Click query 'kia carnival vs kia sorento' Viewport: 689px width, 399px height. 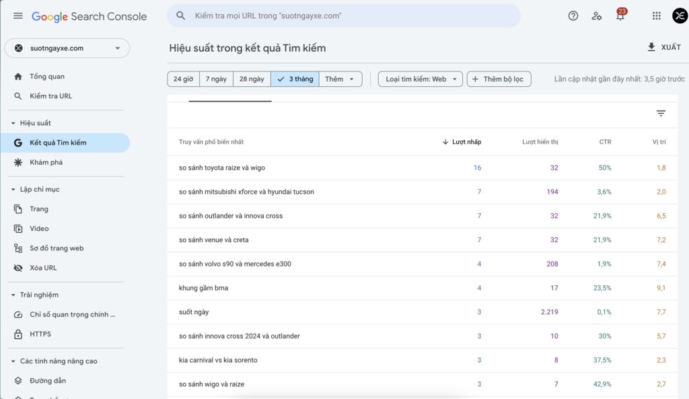coord(218,361)
